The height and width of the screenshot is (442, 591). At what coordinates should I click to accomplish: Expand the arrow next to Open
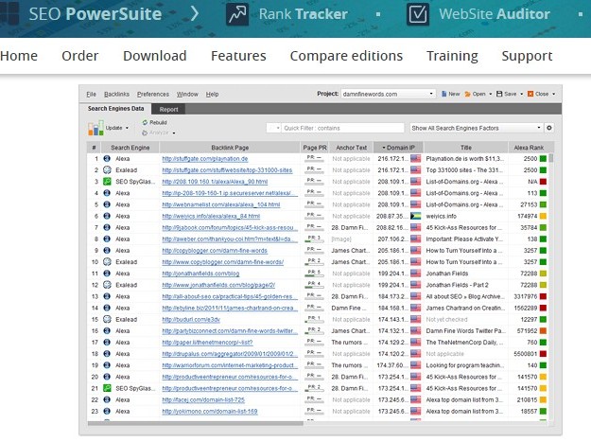click(x=491, y=94)
